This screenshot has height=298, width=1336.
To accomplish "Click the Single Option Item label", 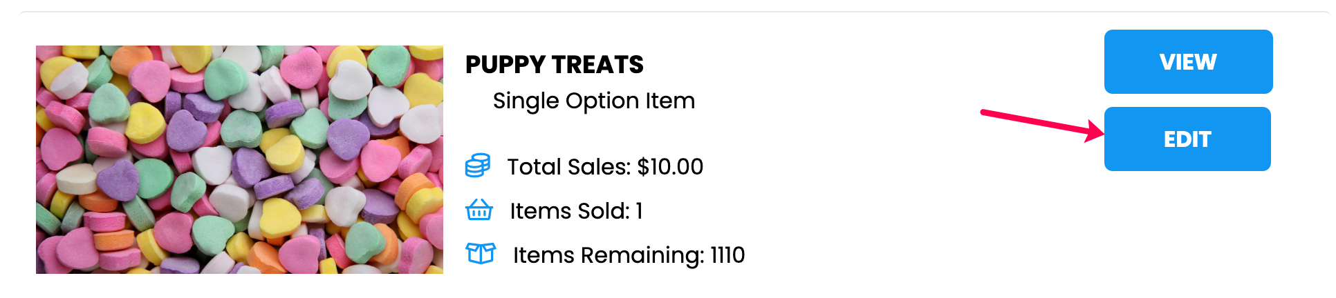I will coord(594,101).
